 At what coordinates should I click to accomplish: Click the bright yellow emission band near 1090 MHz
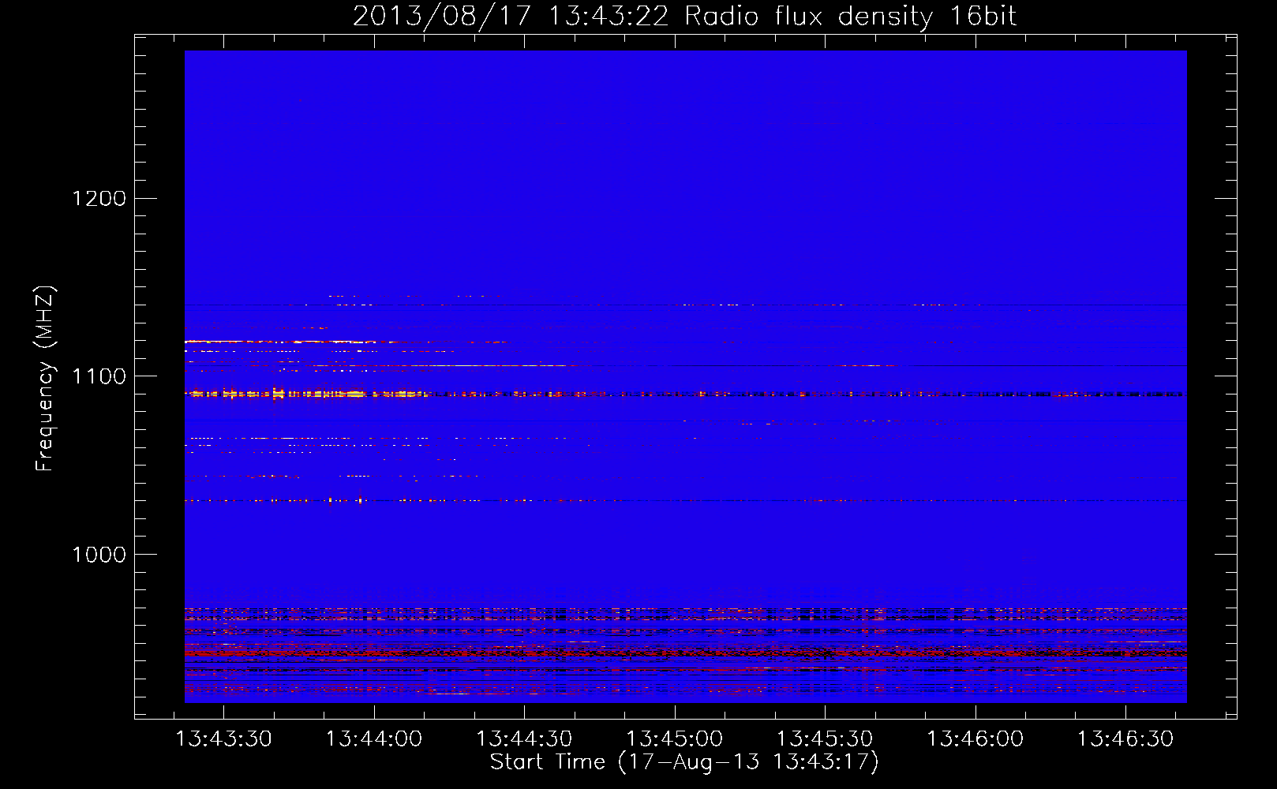click(x=306, y=393)
